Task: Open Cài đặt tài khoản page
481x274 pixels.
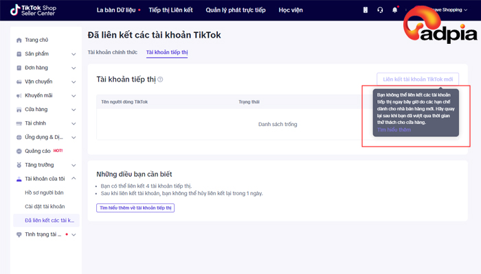Action: pos(45,207)
